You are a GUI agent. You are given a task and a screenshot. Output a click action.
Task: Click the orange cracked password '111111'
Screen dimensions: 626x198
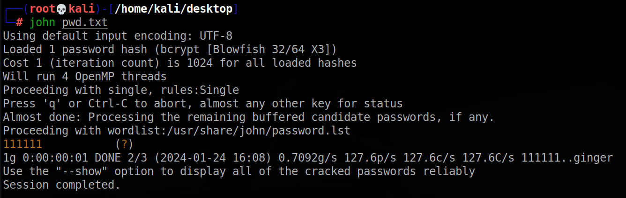pos(22,144)
